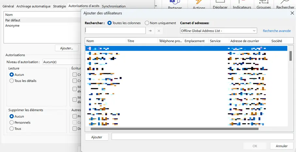Screen dimensions: 296x152
Task: Click the horizontal scrollbar of the address list
Action: tap(175, 129)
